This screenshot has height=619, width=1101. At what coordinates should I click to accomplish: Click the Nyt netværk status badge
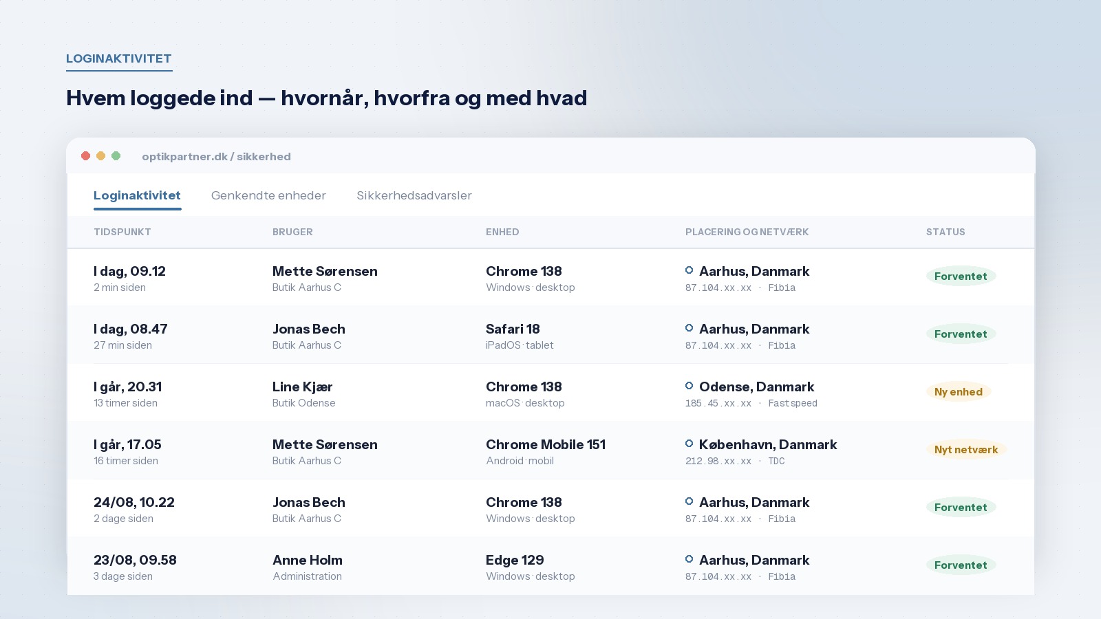(x=966, y=450)
